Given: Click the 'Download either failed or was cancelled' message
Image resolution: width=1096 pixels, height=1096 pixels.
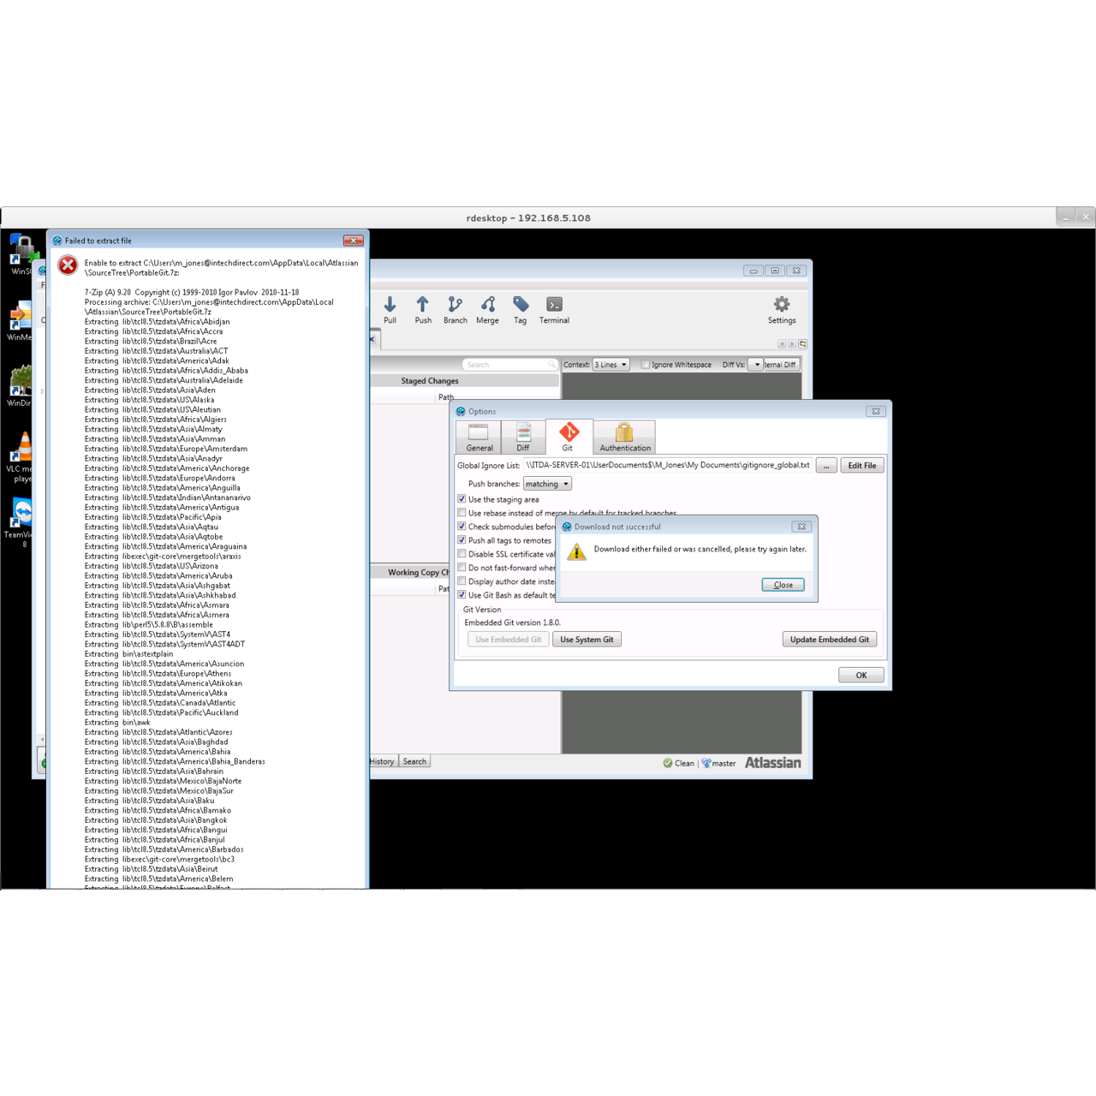Looking at the screenshot, I should click(700, 549).
